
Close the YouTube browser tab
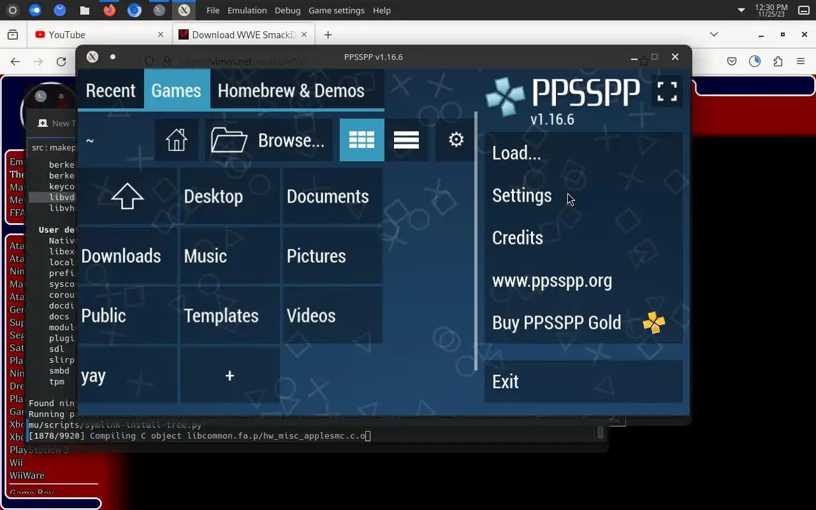pos(161,34)
